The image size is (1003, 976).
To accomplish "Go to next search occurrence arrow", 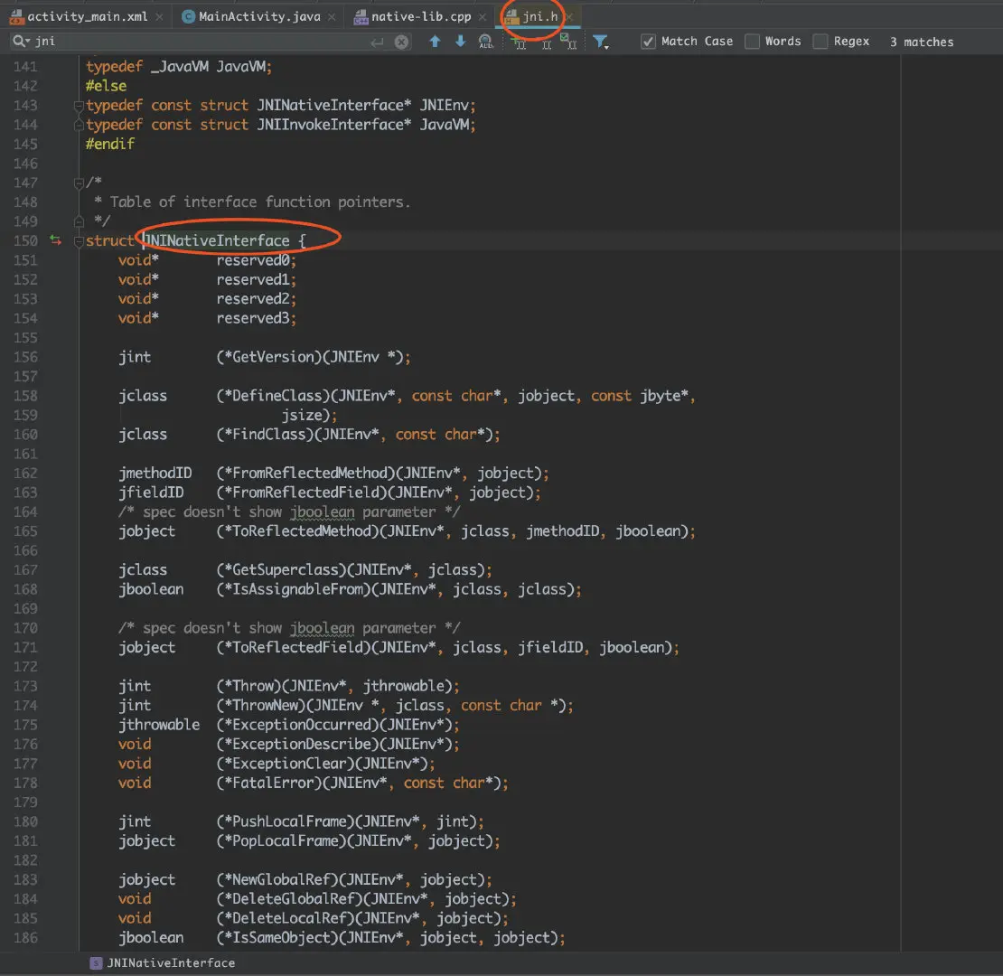I will pyautogui.click(x=460, y=42).
